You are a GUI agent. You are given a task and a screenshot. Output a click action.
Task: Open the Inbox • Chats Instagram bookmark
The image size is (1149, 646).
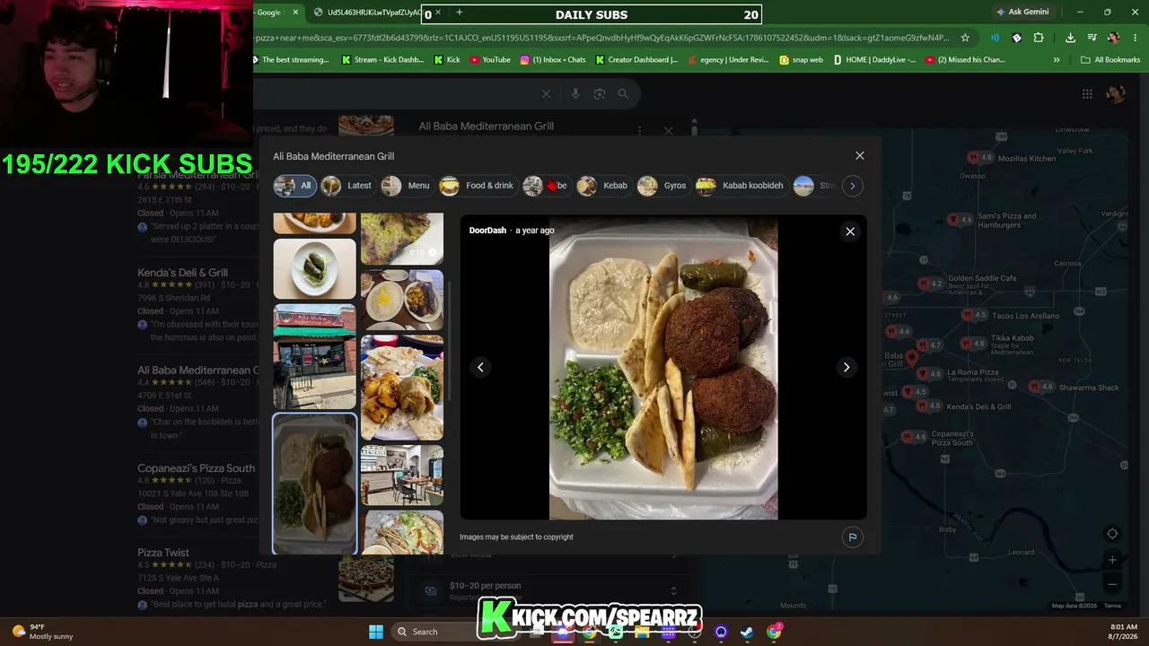tap(553, 60)
